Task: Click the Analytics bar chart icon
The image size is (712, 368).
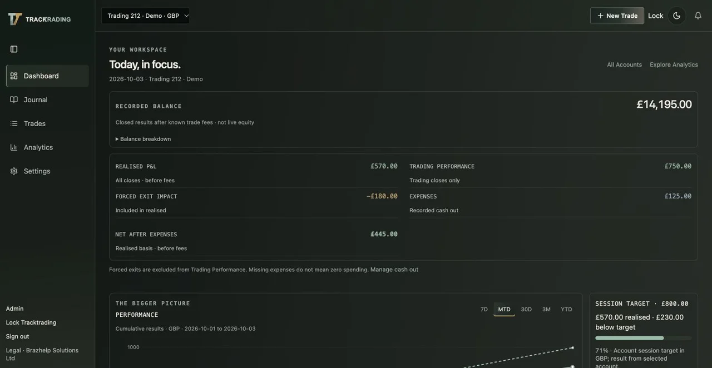Action: [x=14, y=147]
